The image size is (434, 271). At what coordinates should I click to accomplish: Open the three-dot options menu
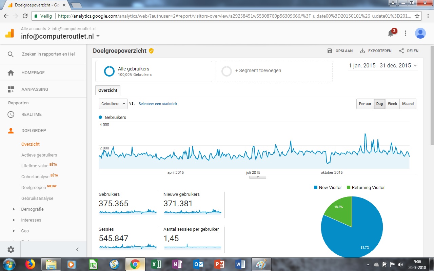tap(406, 33)
